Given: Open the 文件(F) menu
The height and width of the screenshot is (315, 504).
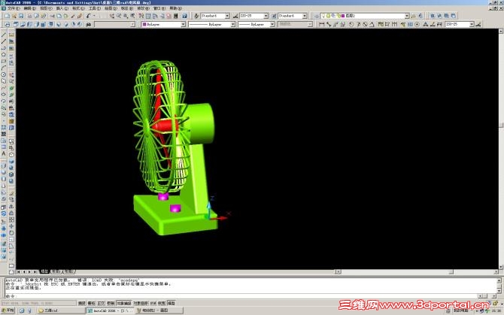Looking at the screenshot, I should (14, 8).
